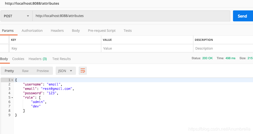The width and height of the screenshot is (253, 134).
Task: Collapse the role array at line 5
Action: [12, 98]
